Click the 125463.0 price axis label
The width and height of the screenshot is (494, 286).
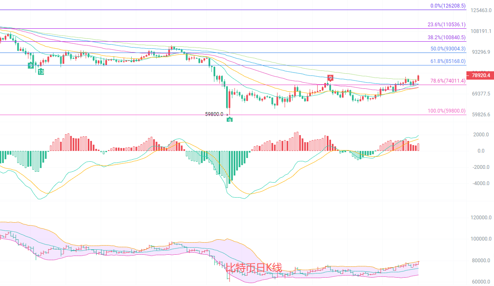pyautogui.click(x=481, y=10)
